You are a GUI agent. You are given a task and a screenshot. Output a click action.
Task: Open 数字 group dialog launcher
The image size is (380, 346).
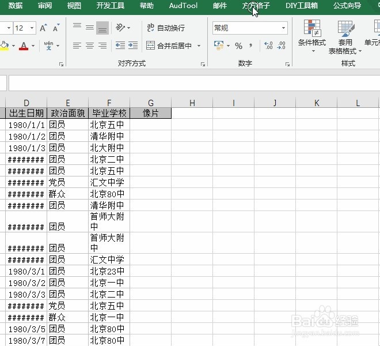[x=287, y=64]
